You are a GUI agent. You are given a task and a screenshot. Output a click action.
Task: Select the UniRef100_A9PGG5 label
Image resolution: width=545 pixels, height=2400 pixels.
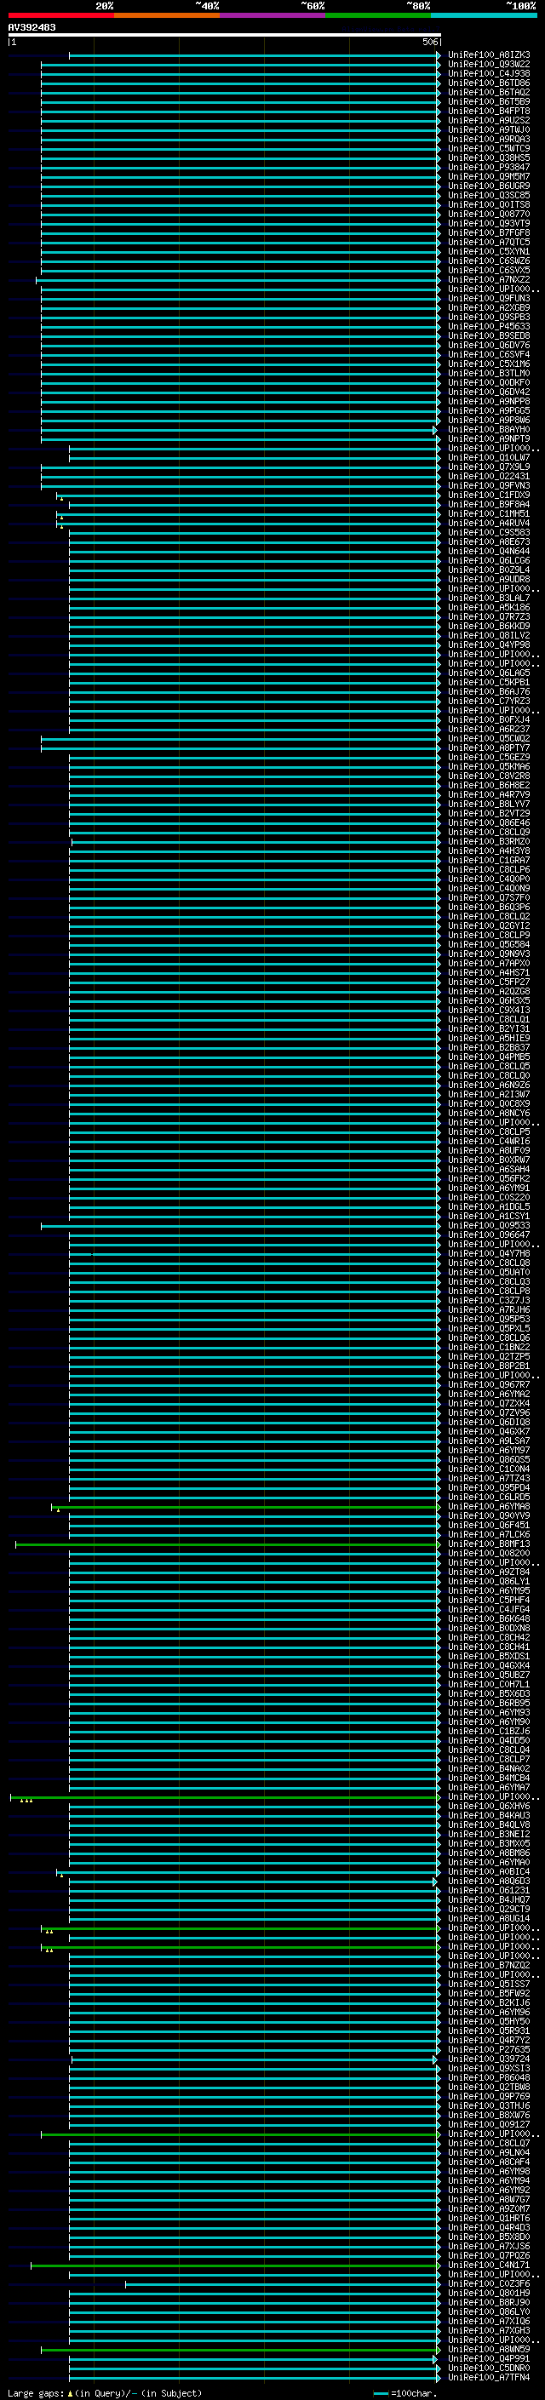pyautogui.click(x=489, y=410)
